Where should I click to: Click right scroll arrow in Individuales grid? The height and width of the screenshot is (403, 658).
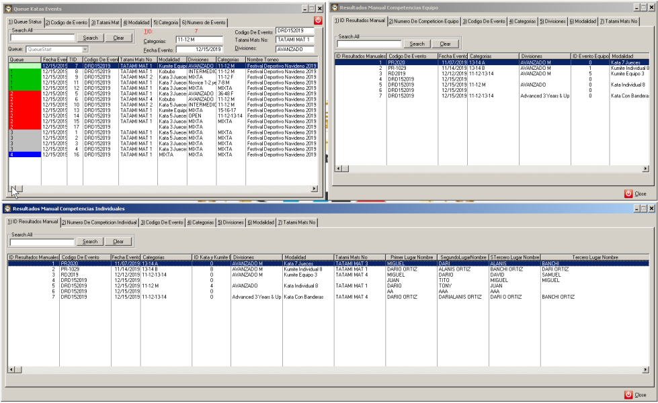[645, 369]
